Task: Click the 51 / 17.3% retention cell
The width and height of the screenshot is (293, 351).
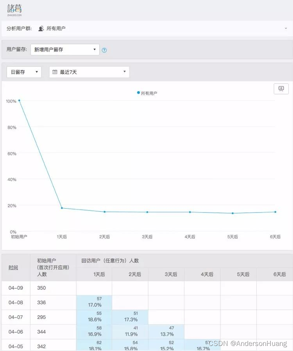Action: coord(130,317)
